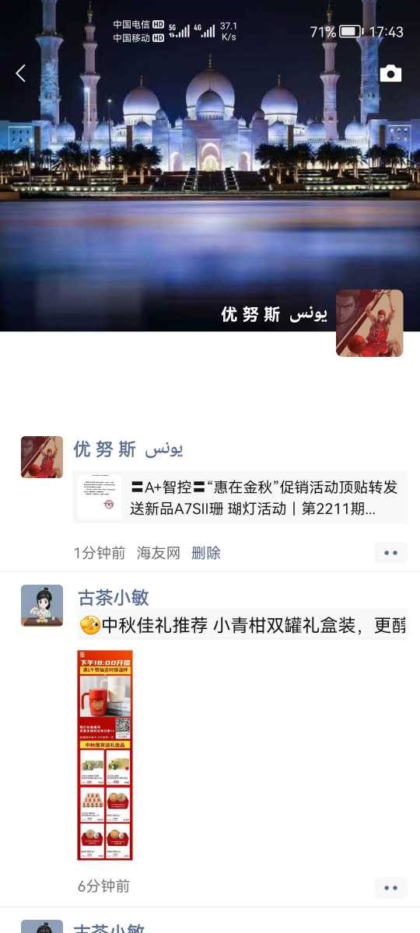This screenshot has width=420, height=933.
Task: Open 古茶小敏 profile name
Action: pos(114,598)
